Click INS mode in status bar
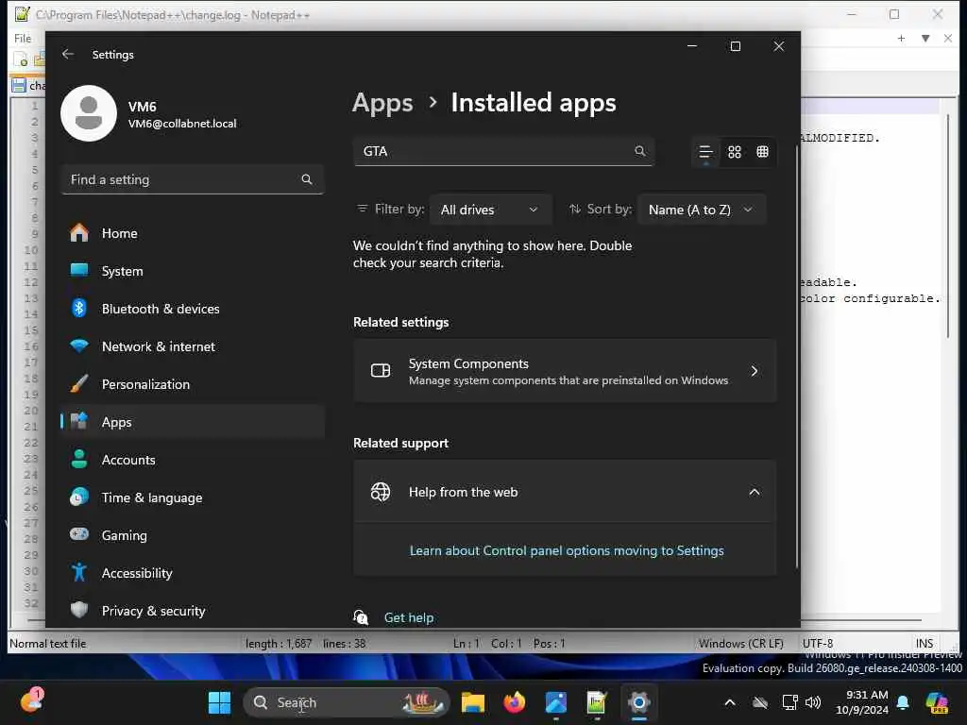This screenshot has height=725, width=967. pyautogui.click(x=924, y=644)
